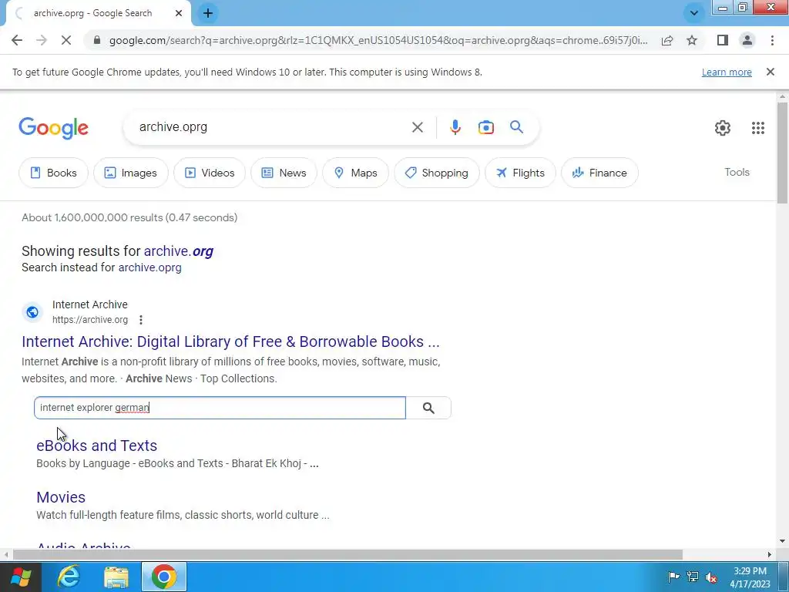Open the Learn more link in update notice

click(727, 72)
